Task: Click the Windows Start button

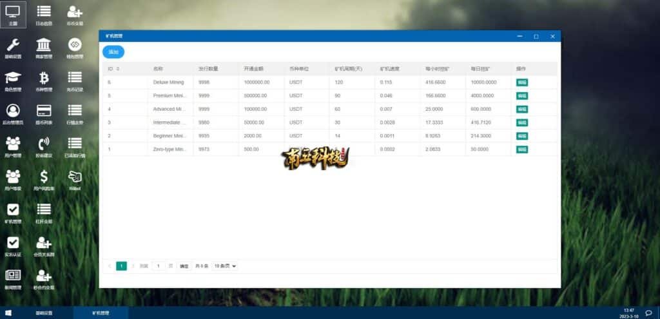Action: tap(9, 313)
